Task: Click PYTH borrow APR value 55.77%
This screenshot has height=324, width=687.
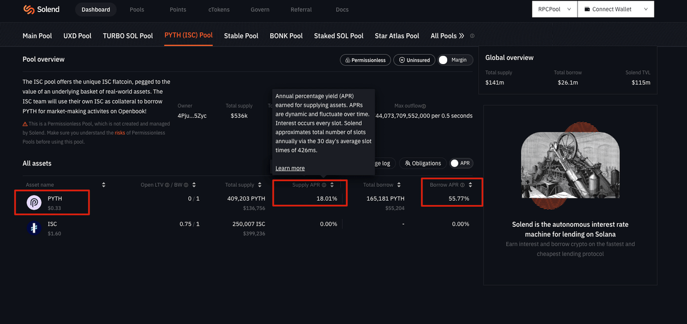Action: [x=459, y=198]
